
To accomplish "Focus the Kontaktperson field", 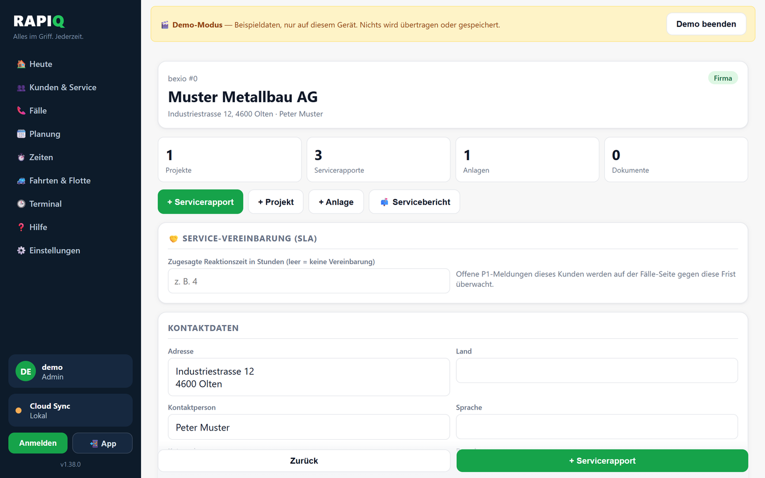I will point(309,427).
